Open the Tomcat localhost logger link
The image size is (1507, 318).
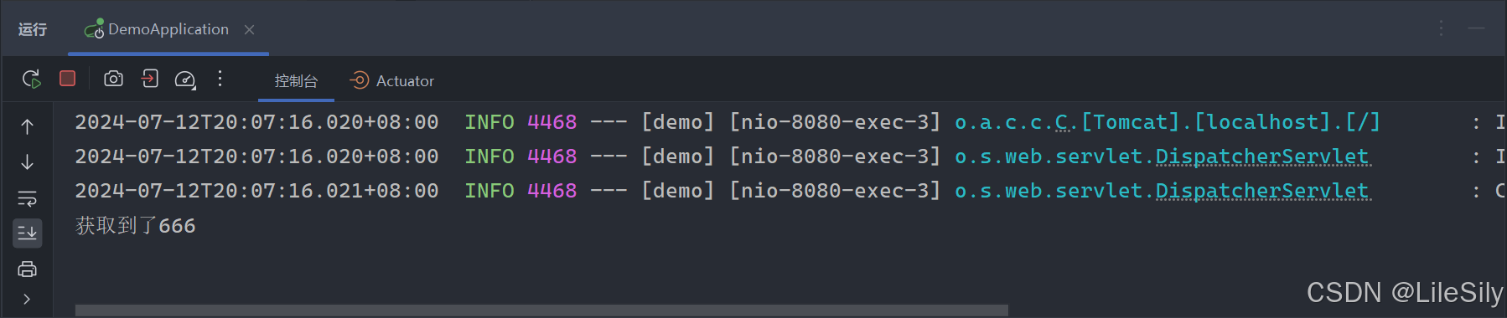(1167, 122)
